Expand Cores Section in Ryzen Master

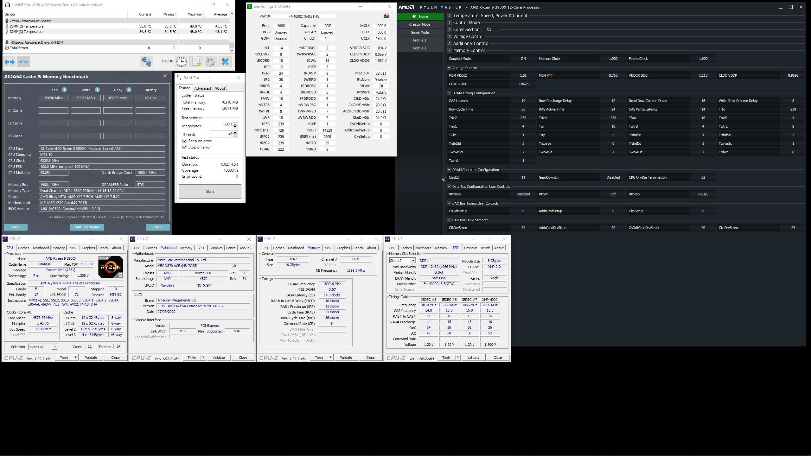click(449, 29)
